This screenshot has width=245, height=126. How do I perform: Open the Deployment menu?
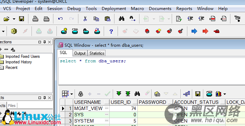coord(114,9)
